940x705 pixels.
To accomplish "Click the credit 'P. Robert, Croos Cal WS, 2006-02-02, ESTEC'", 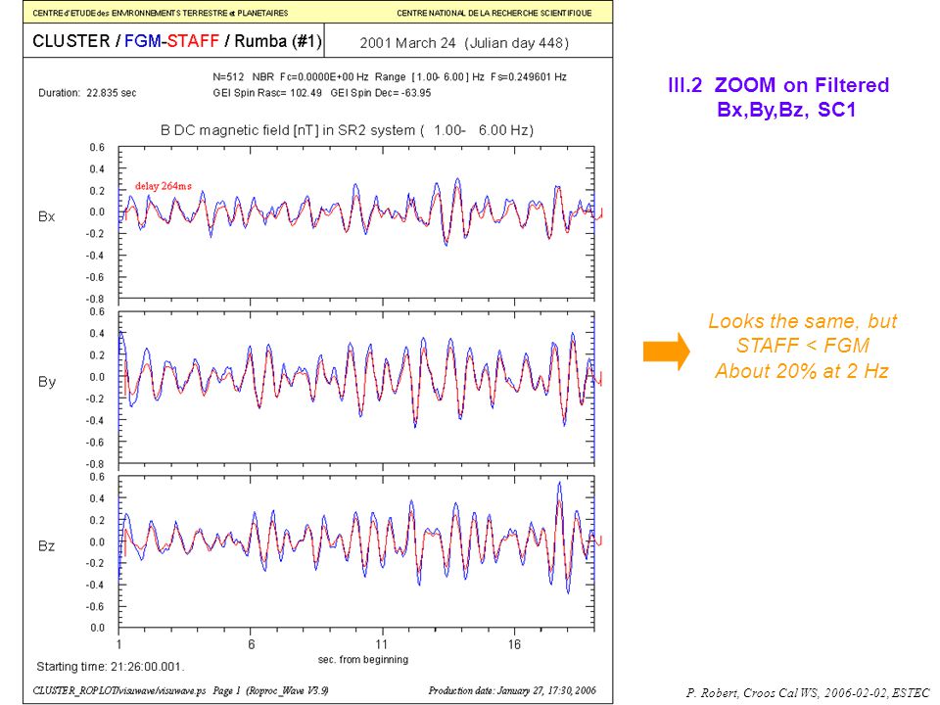I will 808,693.
